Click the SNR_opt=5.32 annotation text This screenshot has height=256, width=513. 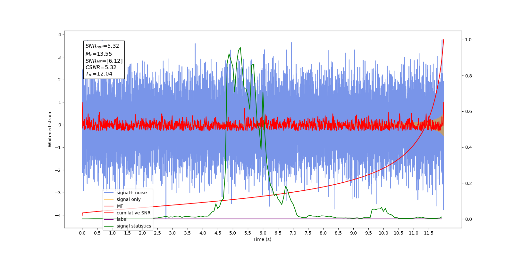tap(102, 46)
